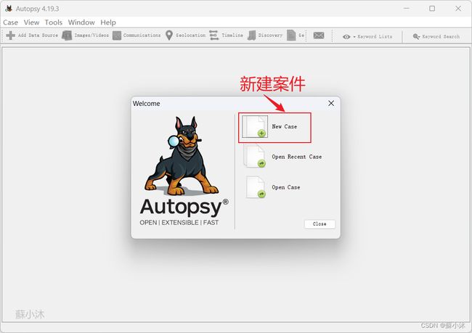This screenshot has height=333, width=472.
Task: Open the Keyword Search dropdown
Action: pyautogui.click(x=436, y=37)
